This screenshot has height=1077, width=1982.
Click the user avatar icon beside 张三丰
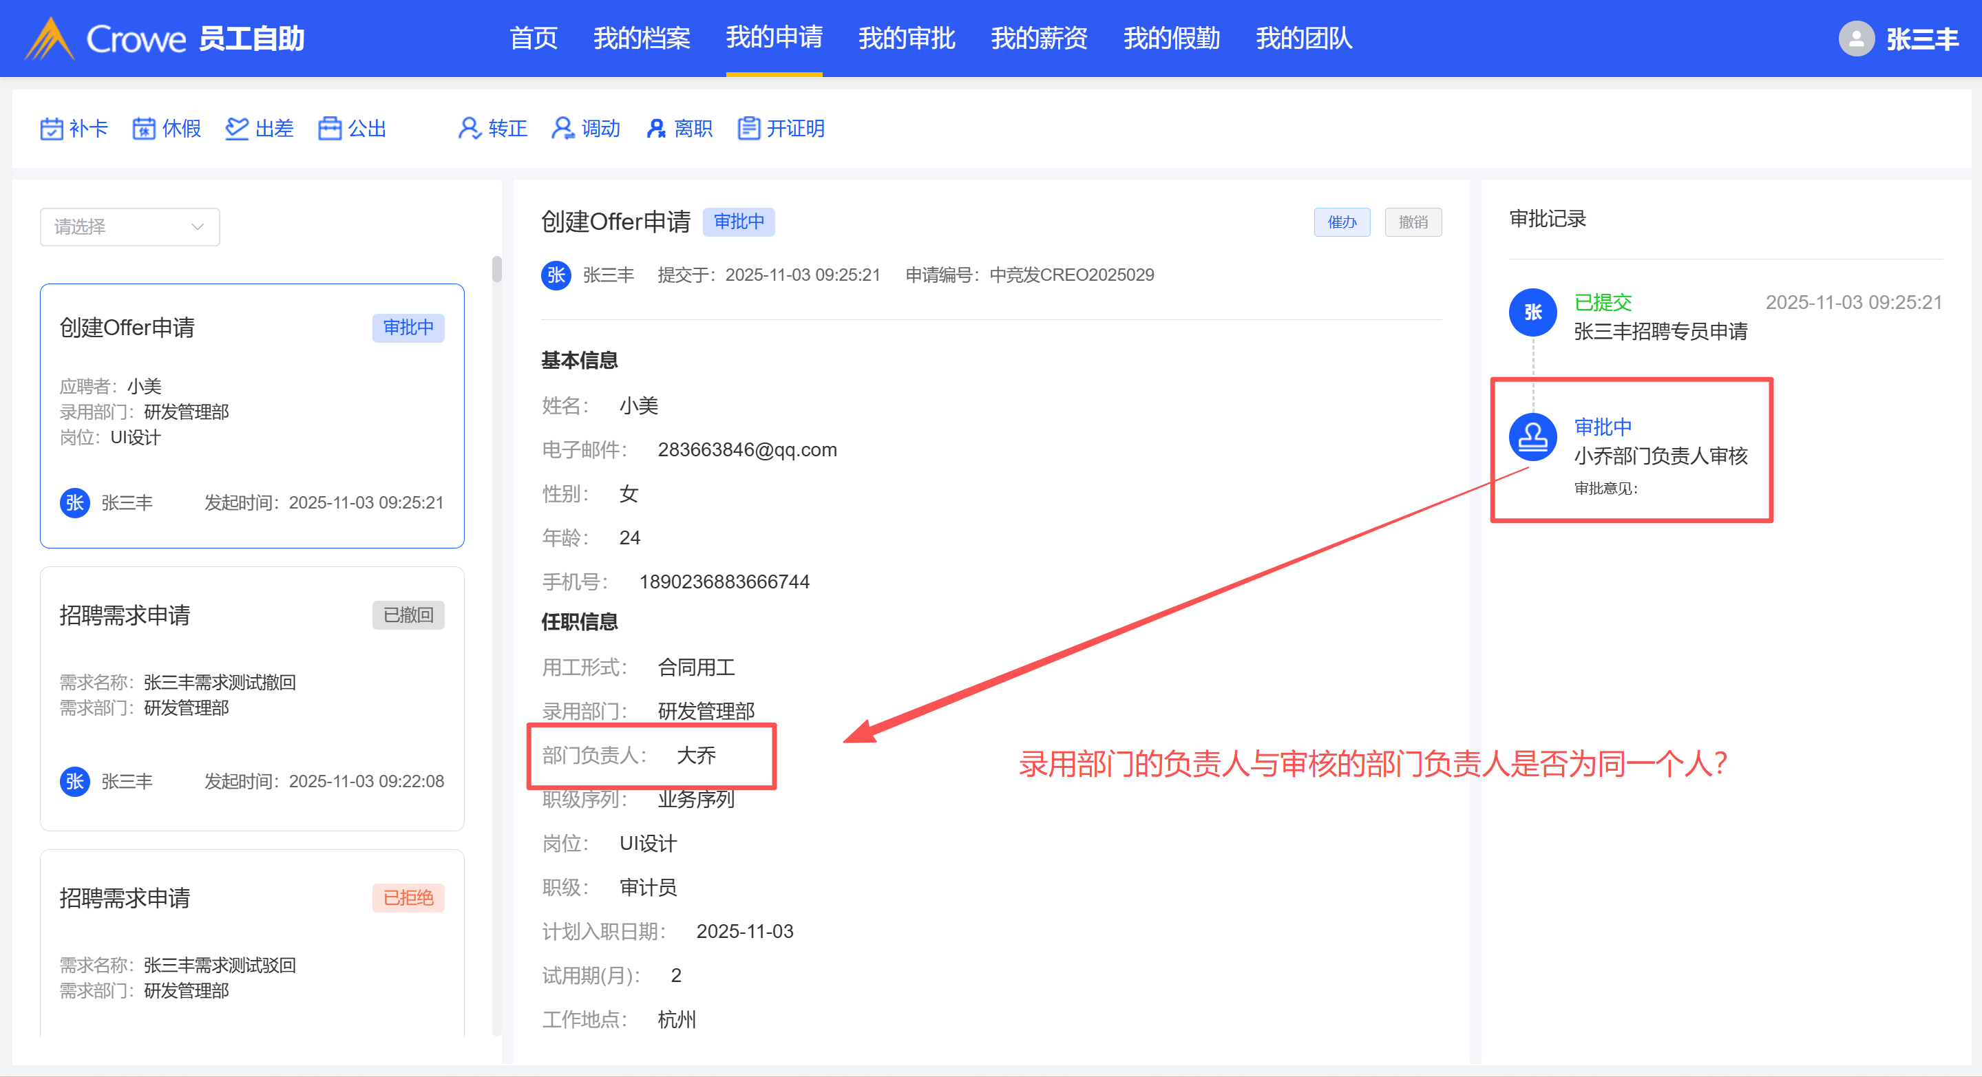click(x=1856, y=39)
